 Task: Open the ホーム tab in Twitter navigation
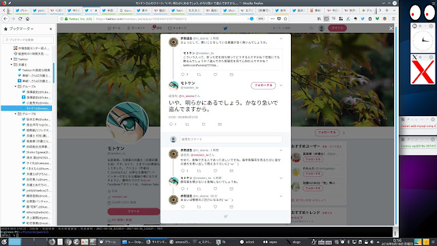(x=114, y=28)
